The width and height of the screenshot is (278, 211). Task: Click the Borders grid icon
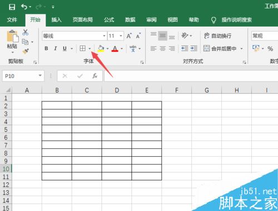pos(82,48)
